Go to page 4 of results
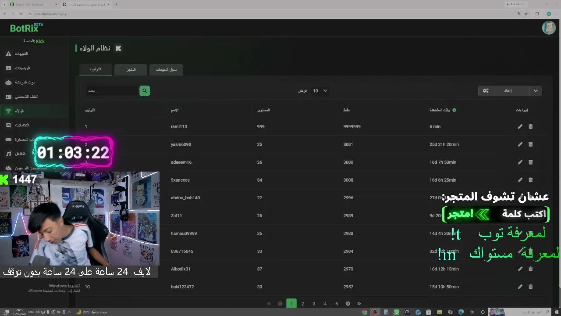 click(325, 303)
